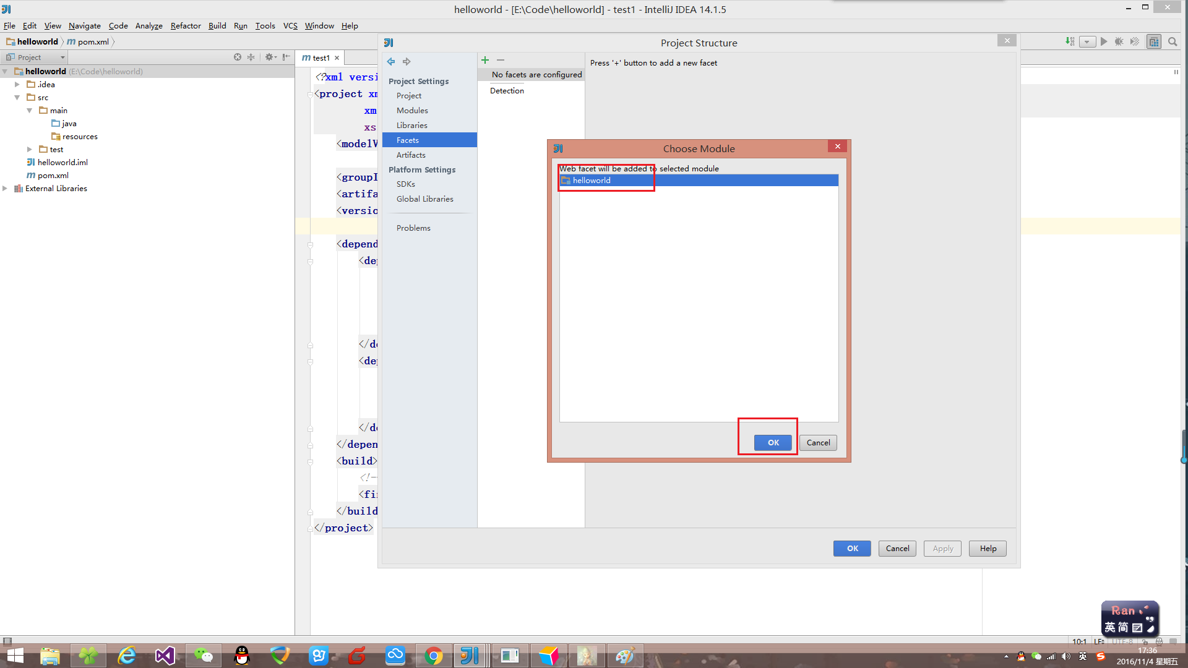Image resolution: width=1188 pixels, height=668 pixels.
Task: Go forward with the right arrow in Project Structure
Action: tap(407, 62)
